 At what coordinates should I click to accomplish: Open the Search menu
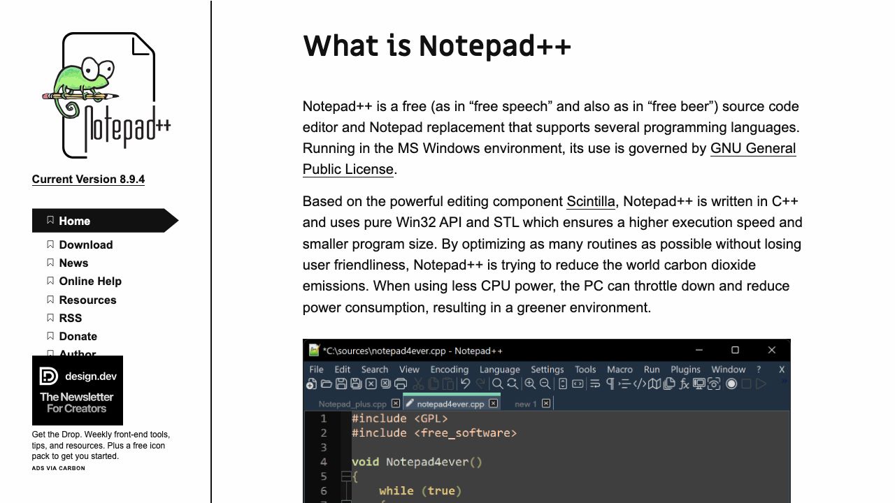click(x=375, y=370)
